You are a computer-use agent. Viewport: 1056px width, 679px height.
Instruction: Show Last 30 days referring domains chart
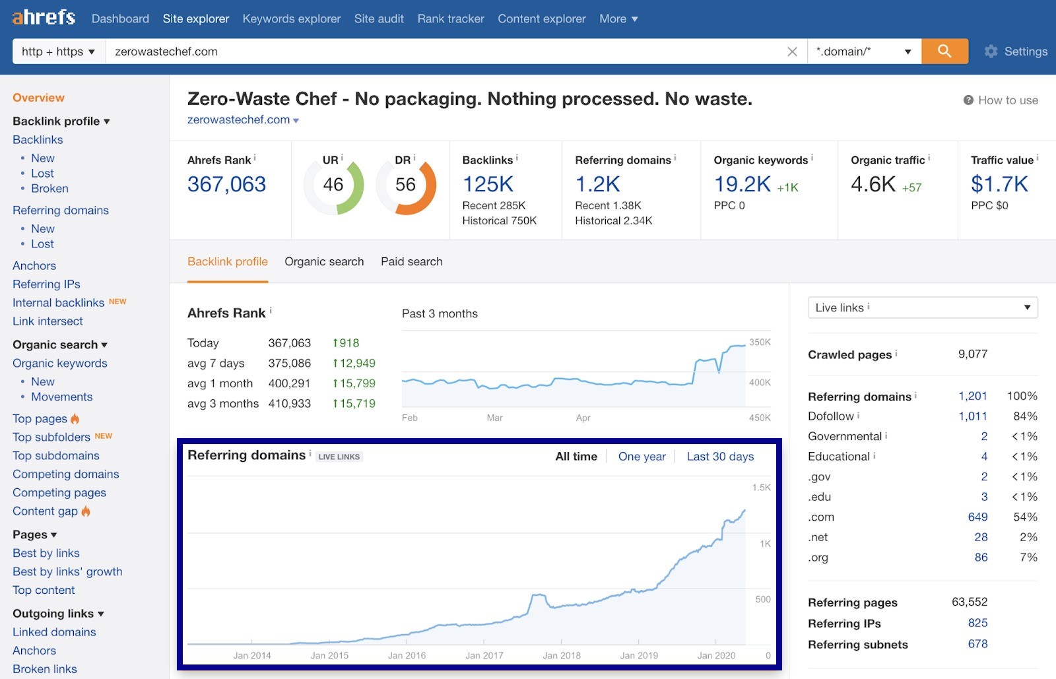coord(720,457)
